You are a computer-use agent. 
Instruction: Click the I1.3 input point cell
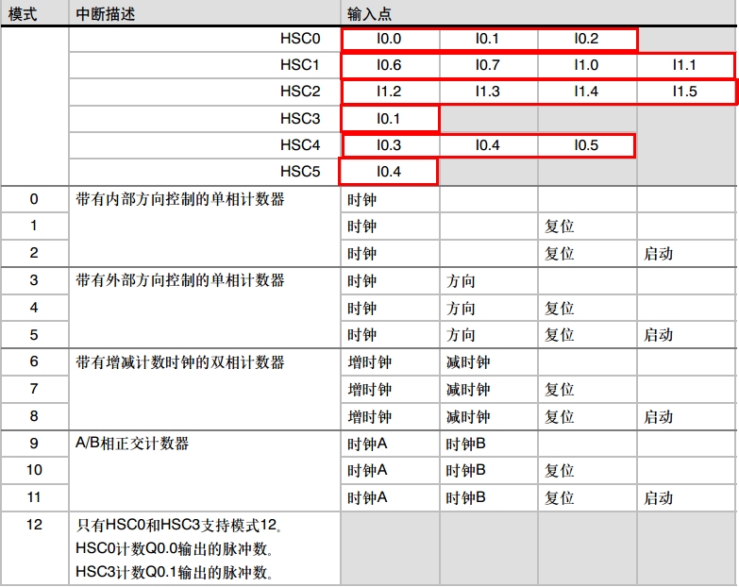point(487,92)
